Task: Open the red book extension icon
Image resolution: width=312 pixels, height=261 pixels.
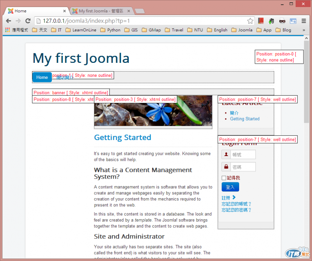Action: (x=261, y=21)
